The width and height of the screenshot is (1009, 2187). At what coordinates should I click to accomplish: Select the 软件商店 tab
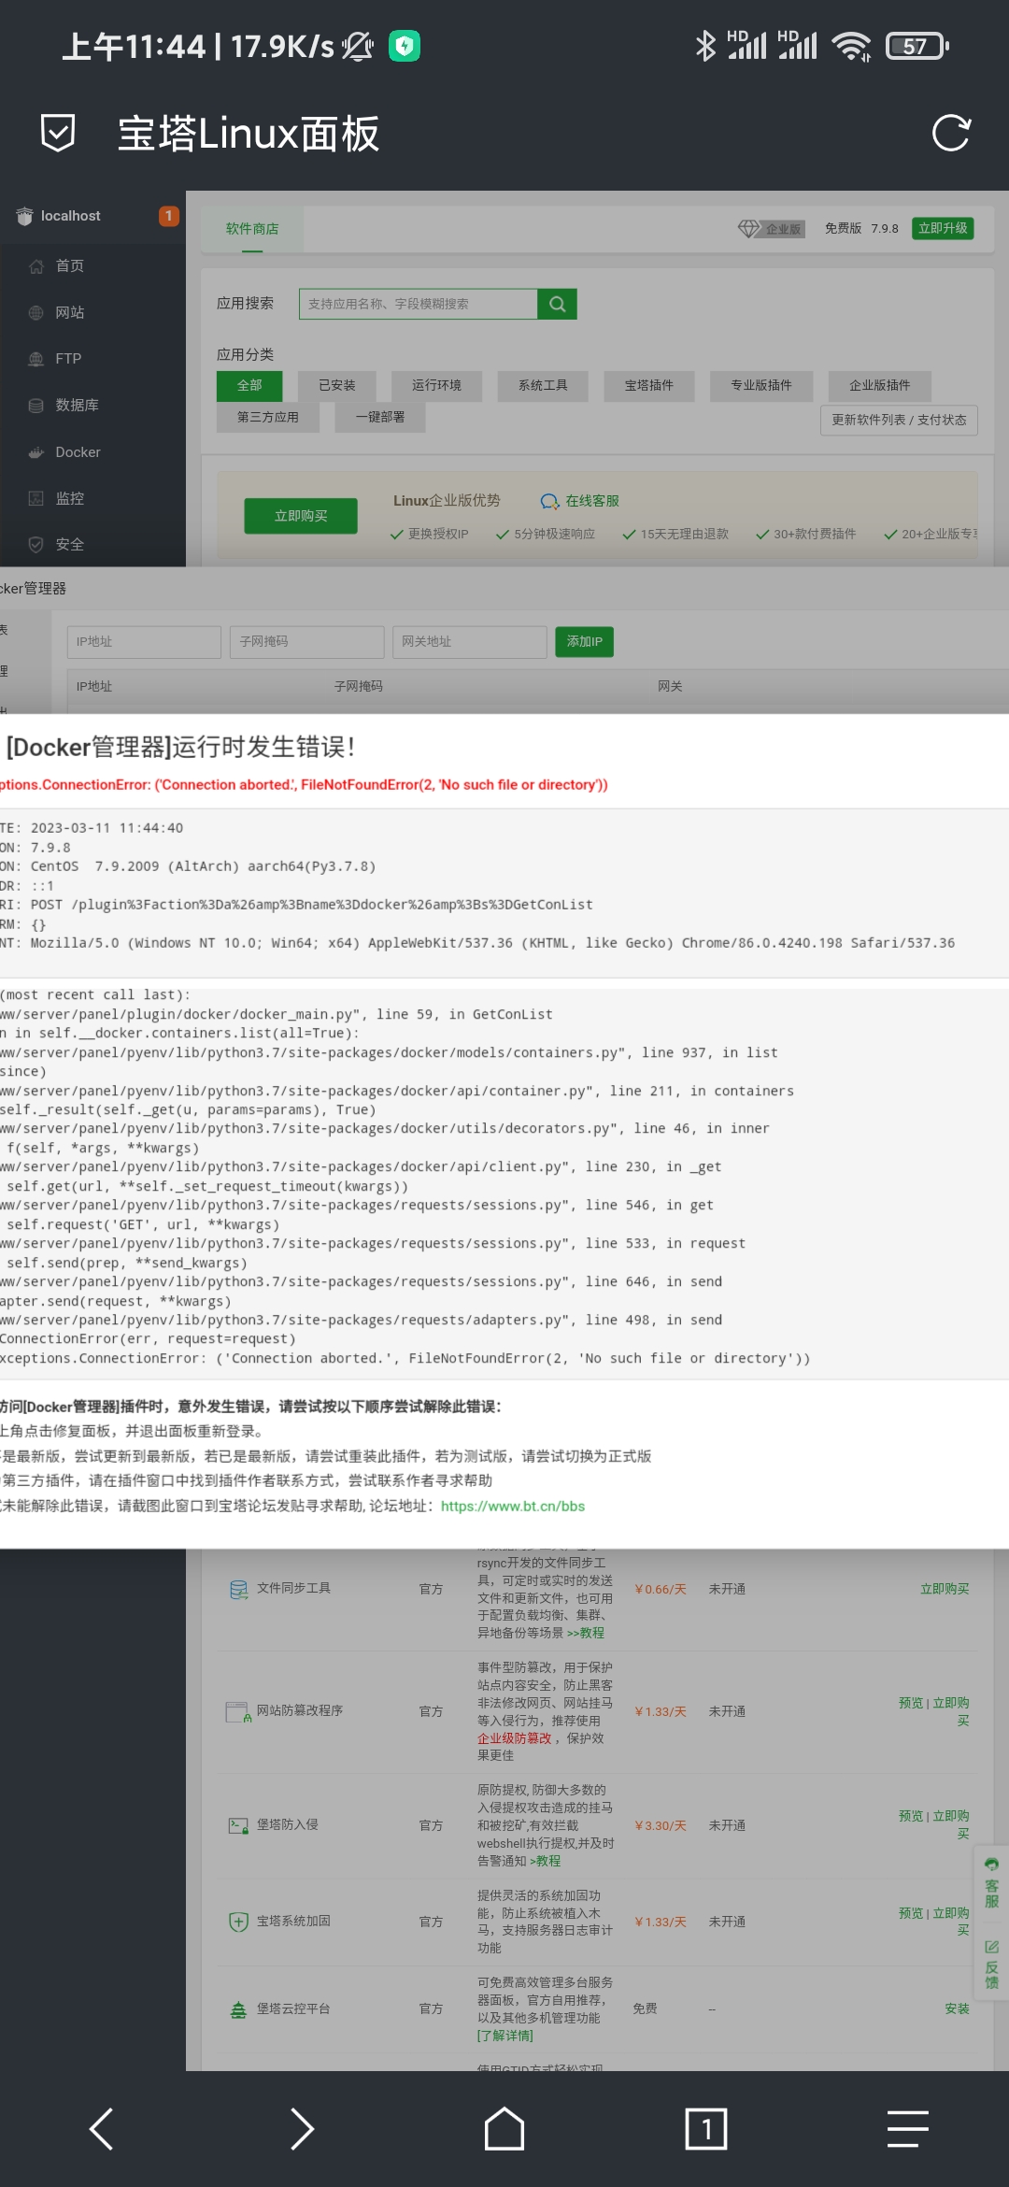[x=252, y=229]
